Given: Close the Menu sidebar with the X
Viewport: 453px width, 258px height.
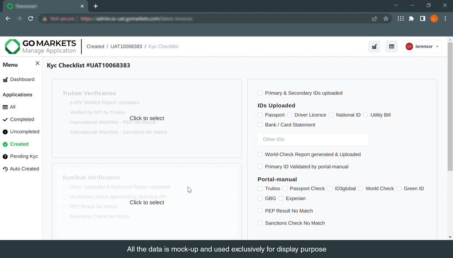Looking at the screenshot, I should tap(37, 63).
